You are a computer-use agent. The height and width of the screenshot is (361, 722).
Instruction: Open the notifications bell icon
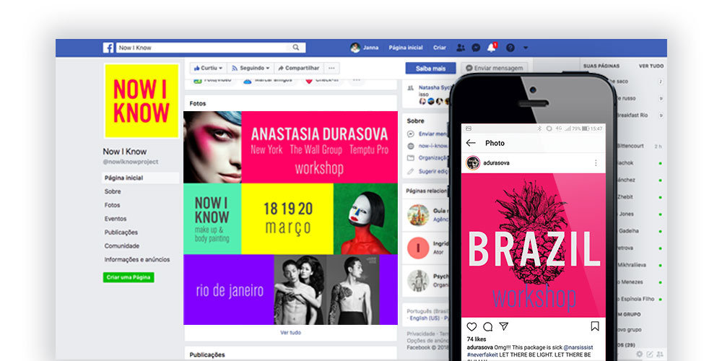click(491, 48)
